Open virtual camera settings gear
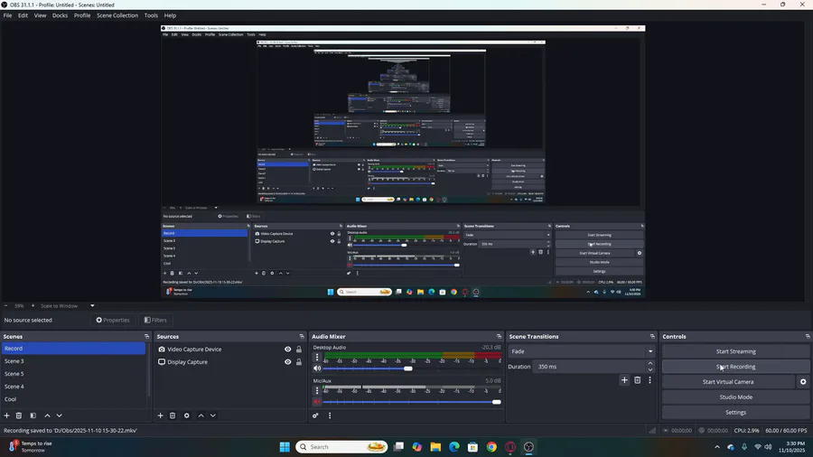Viewport: 813px width, 457px height. 803,382
